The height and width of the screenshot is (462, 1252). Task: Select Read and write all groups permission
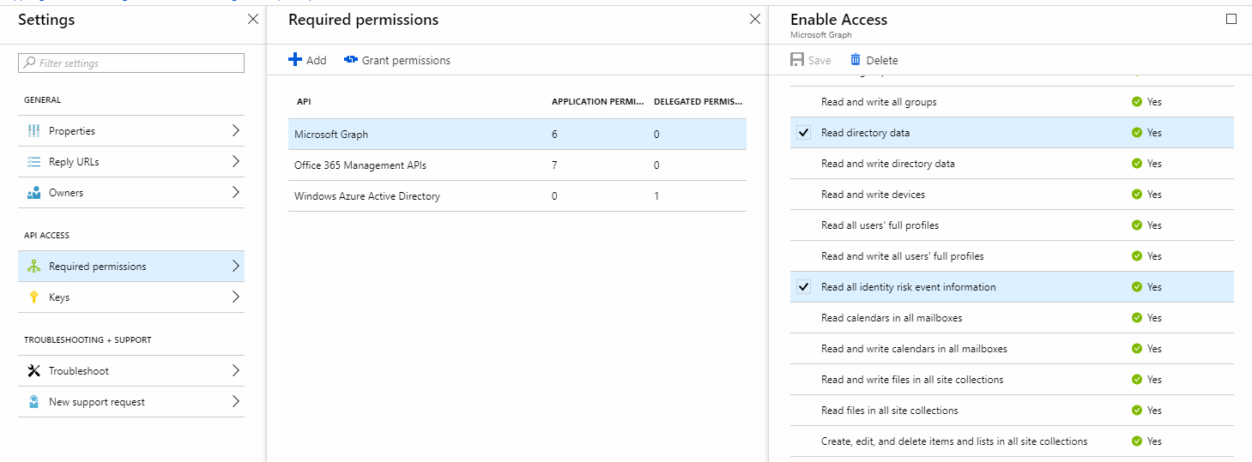(x=1012, y=102)
